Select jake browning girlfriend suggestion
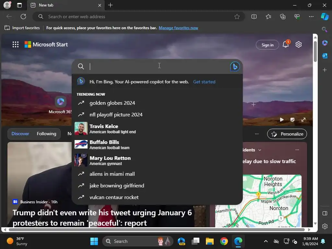The image size is (332, 249). tap(157, 185)
